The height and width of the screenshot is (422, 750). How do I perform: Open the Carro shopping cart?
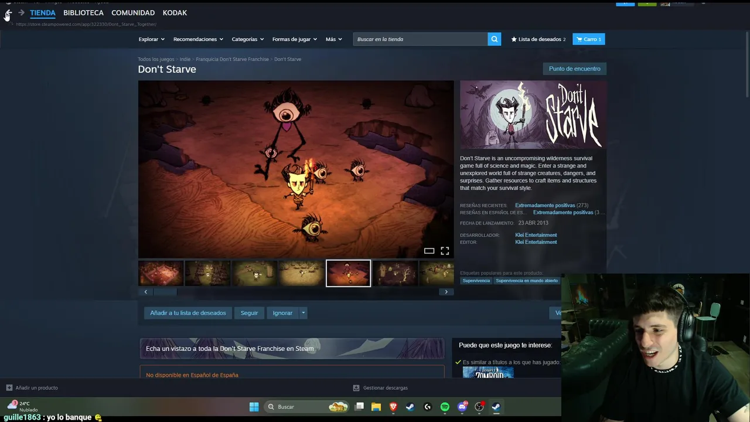(x=589, y=39)
